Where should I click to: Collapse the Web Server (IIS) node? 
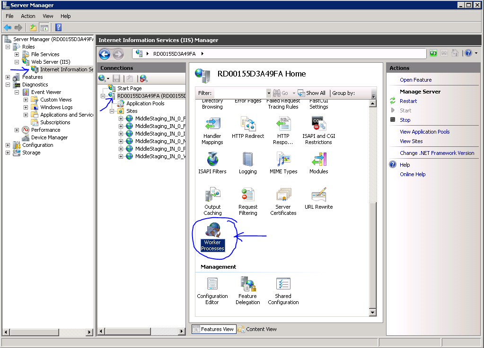(17, 62)
